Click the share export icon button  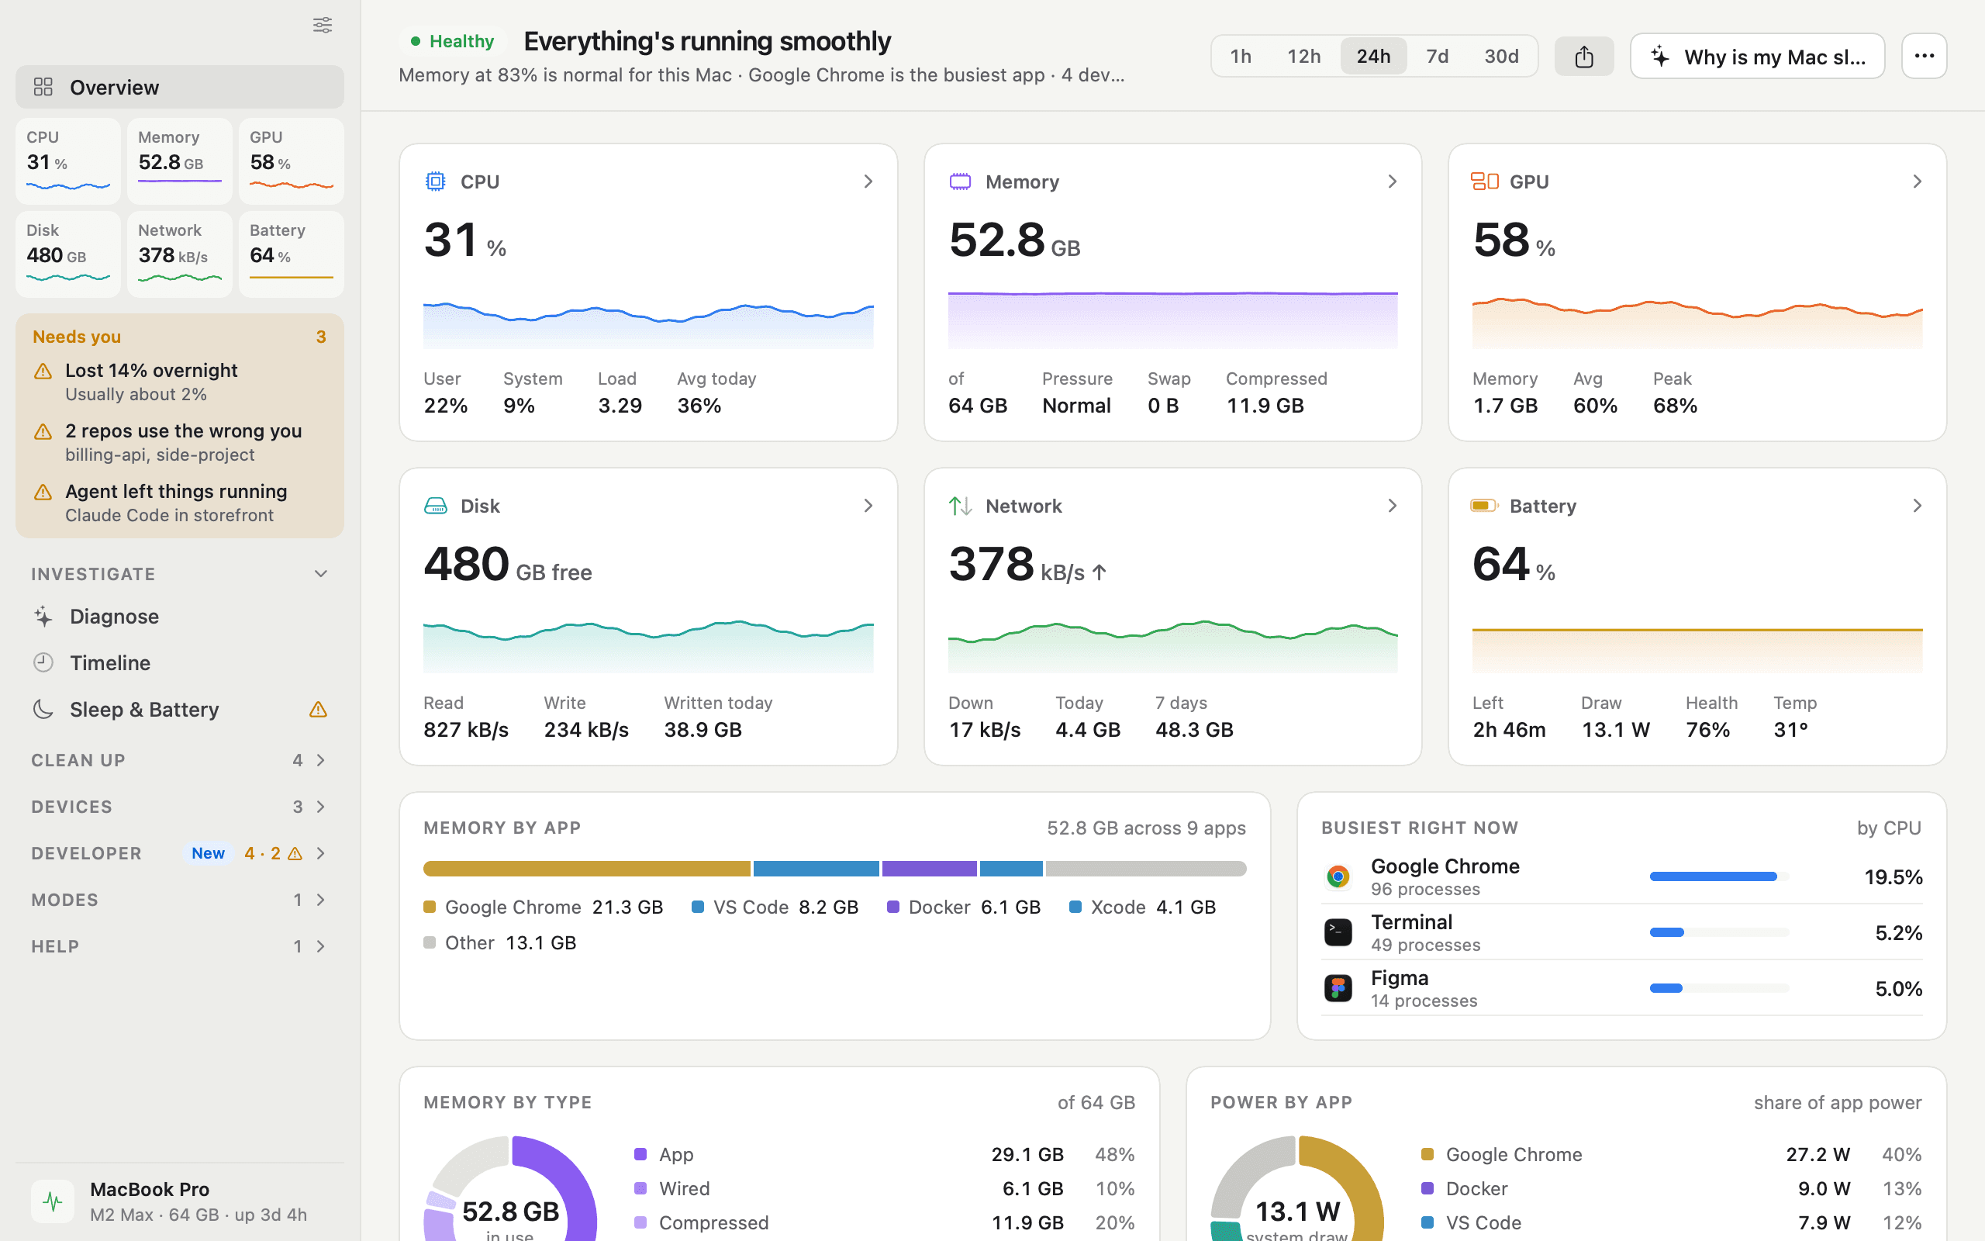pos(1584,56)
